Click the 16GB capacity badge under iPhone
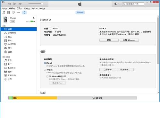Image resolution: width=160 pixels, height=118 pixels. point(13,22)
